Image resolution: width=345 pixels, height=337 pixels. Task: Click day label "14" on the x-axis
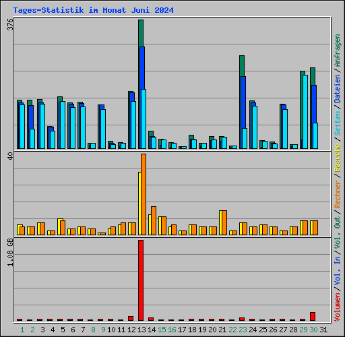point(152,330)
